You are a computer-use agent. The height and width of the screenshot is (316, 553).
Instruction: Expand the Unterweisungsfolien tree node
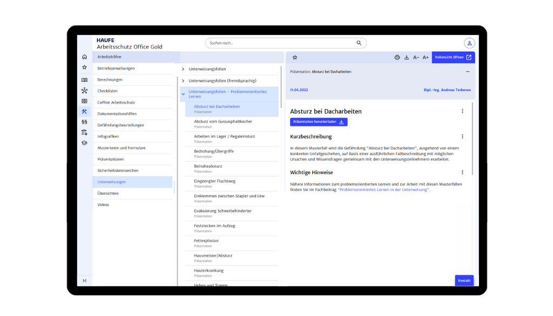[x=183, y=69]
